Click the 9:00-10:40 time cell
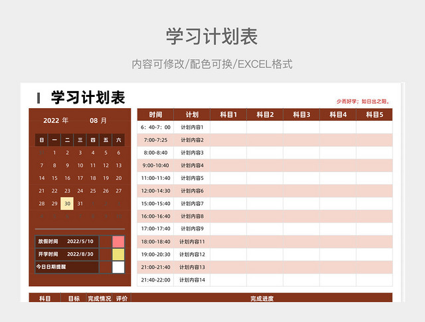 [155, 165]
